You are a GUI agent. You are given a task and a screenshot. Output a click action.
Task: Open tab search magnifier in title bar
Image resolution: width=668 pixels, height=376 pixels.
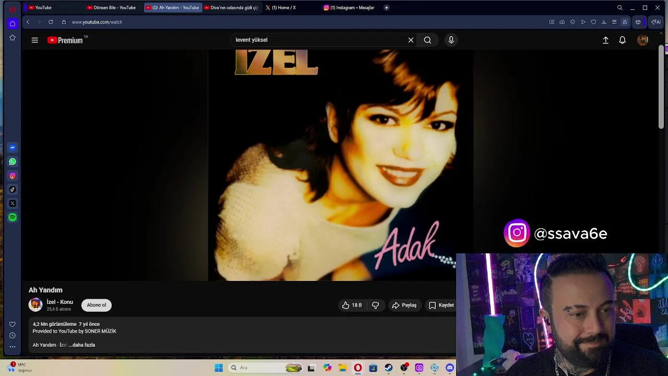tap(619, 7)
